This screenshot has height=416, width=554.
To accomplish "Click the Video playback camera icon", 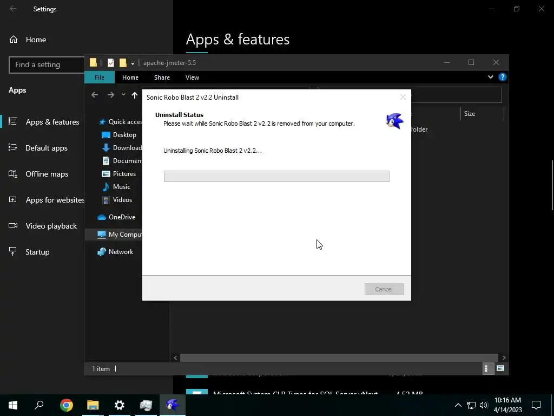I will pos(13,226).
